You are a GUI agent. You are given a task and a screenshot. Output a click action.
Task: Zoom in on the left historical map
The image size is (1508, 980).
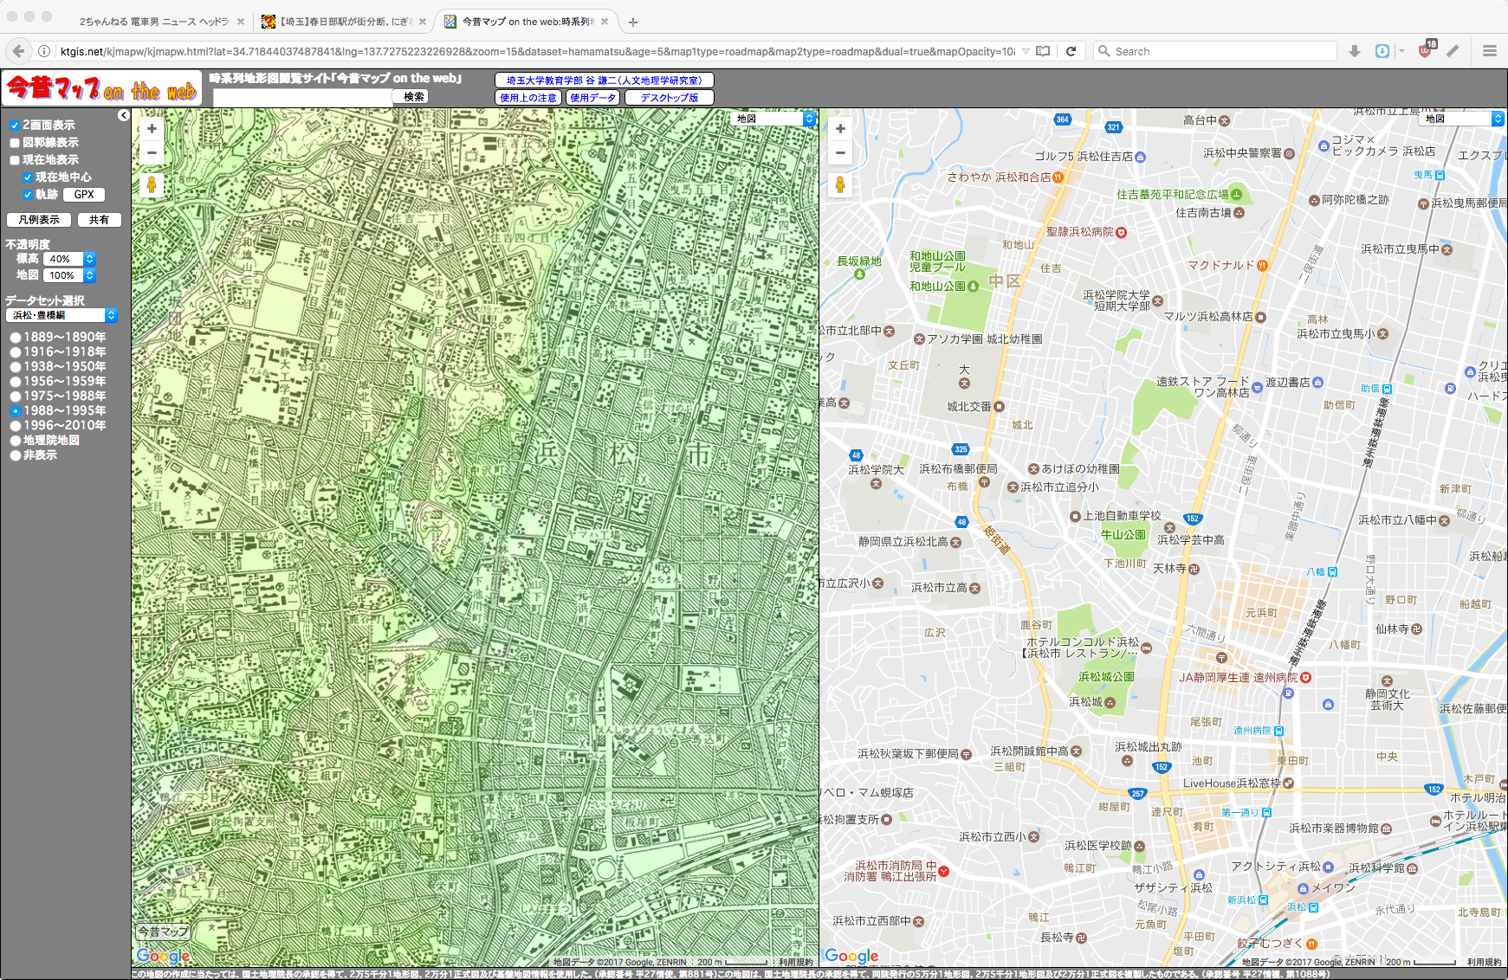[x=152, y=129]
